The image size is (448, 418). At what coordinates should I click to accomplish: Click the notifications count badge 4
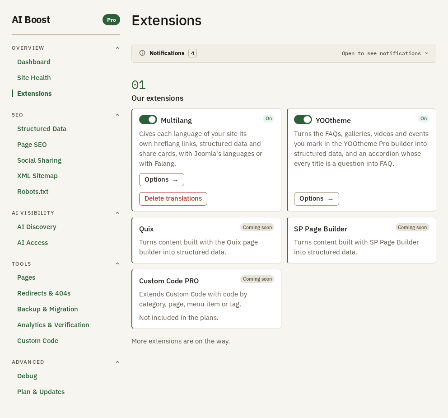pos(192,53)
